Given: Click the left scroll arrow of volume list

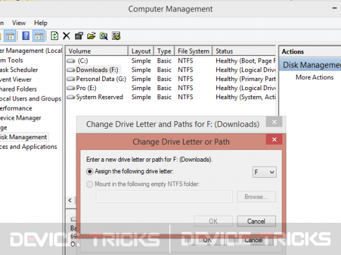Looking at the screenshot, I should (70, 200).
